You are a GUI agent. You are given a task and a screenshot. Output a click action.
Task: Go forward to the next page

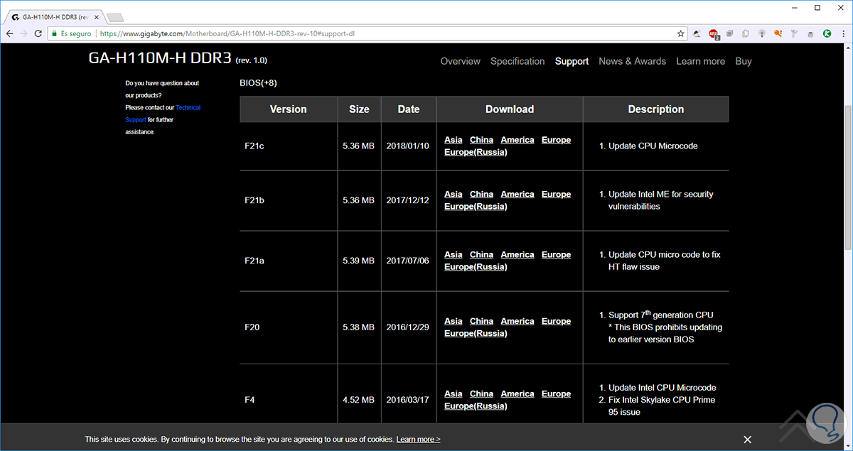coord(24,33)
